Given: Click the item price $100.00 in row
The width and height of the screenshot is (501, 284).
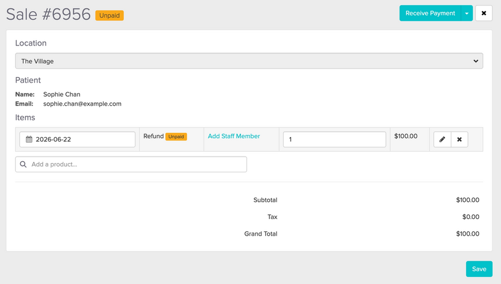Looking at the screenshot, I should 406,136.
